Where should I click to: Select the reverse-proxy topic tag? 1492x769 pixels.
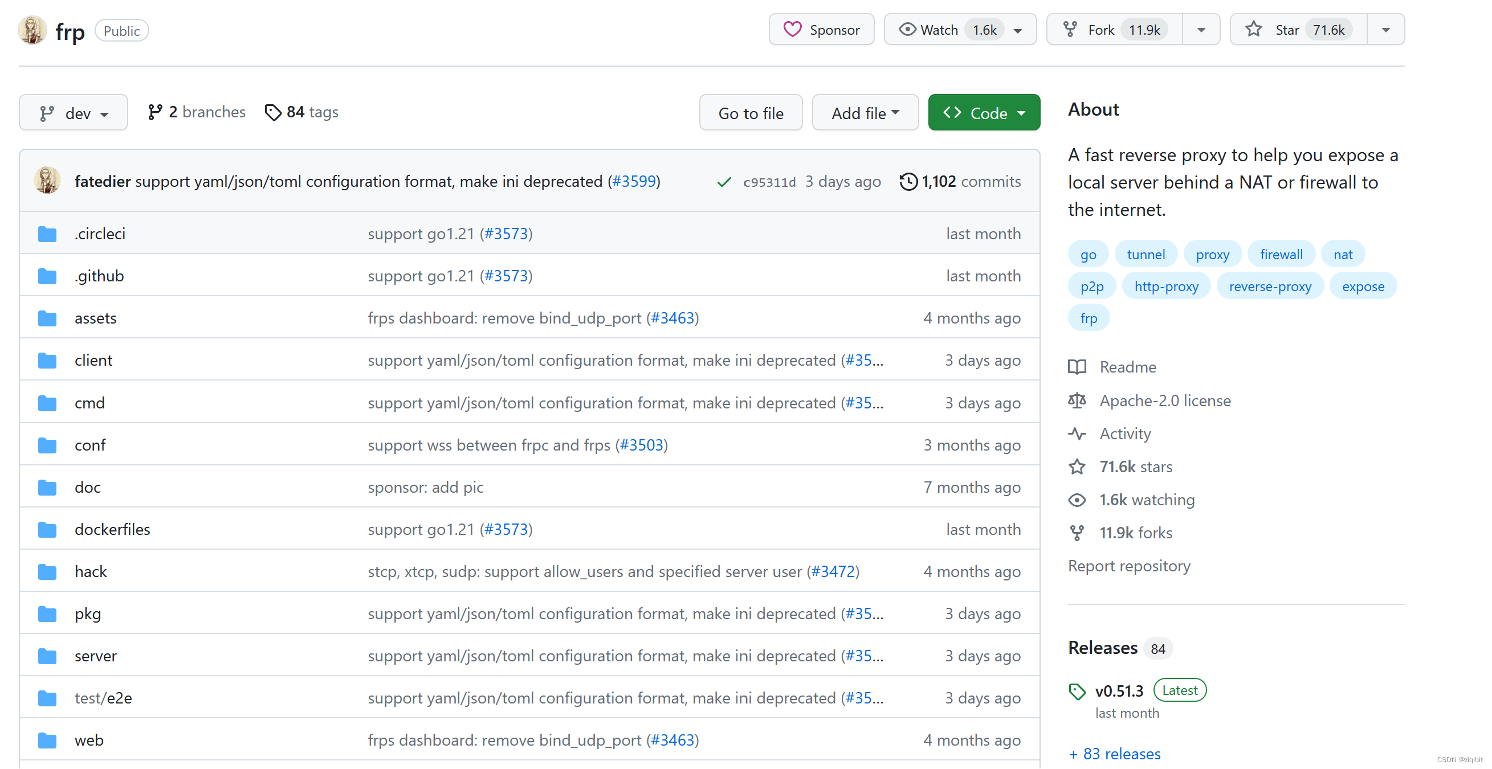point(1270,287)
